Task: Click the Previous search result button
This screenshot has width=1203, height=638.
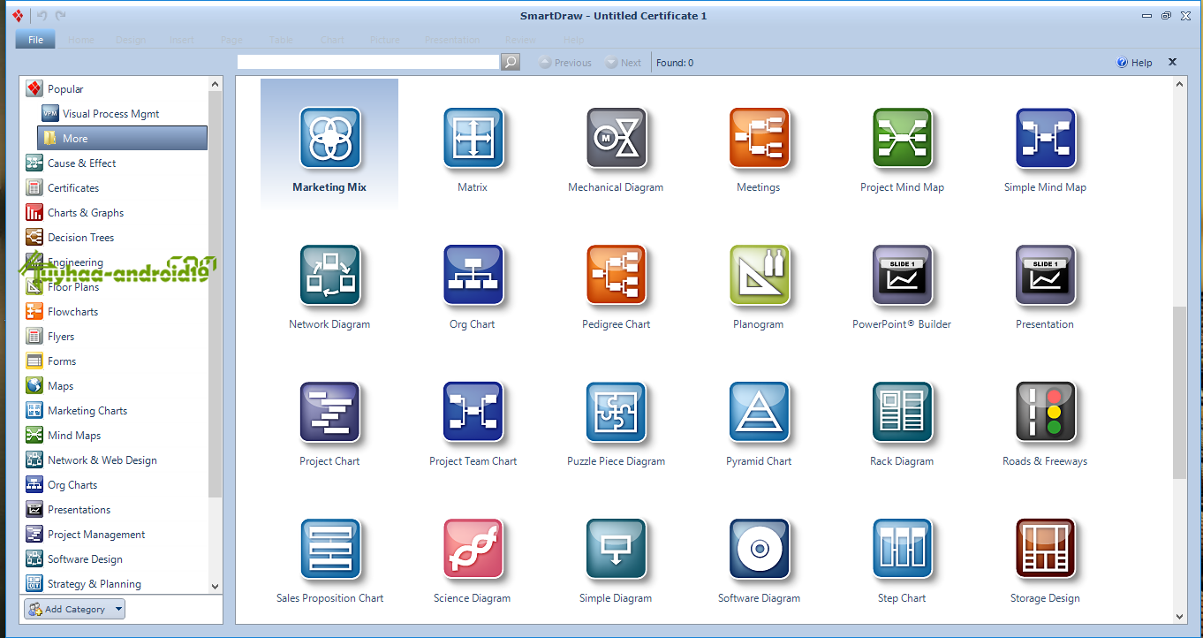Action: [565, 63]
